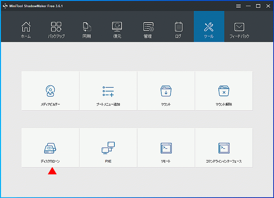Click the マウント解除 label text
The width and height of the screenshot is (274, 198).
point(224,104)
